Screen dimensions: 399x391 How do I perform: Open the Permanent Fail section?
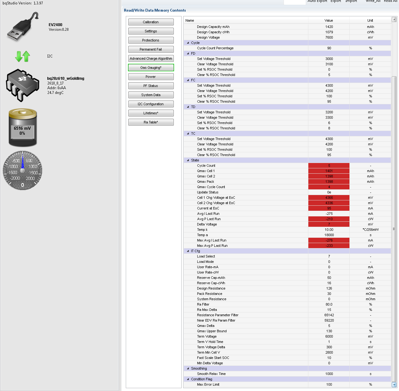tap(151, 49)
